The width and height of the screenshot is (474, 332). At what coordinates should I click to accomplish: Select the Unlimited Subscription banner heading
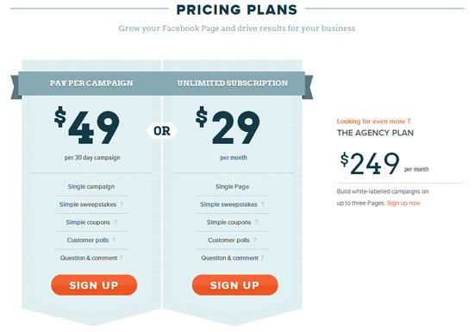point(233,83)
